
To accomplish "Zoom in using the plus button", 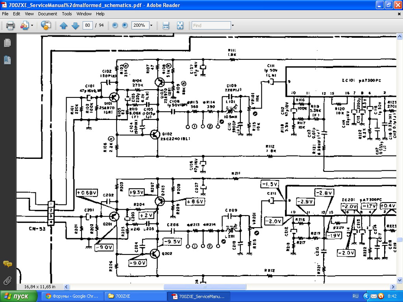I will (x=125, y=26).
